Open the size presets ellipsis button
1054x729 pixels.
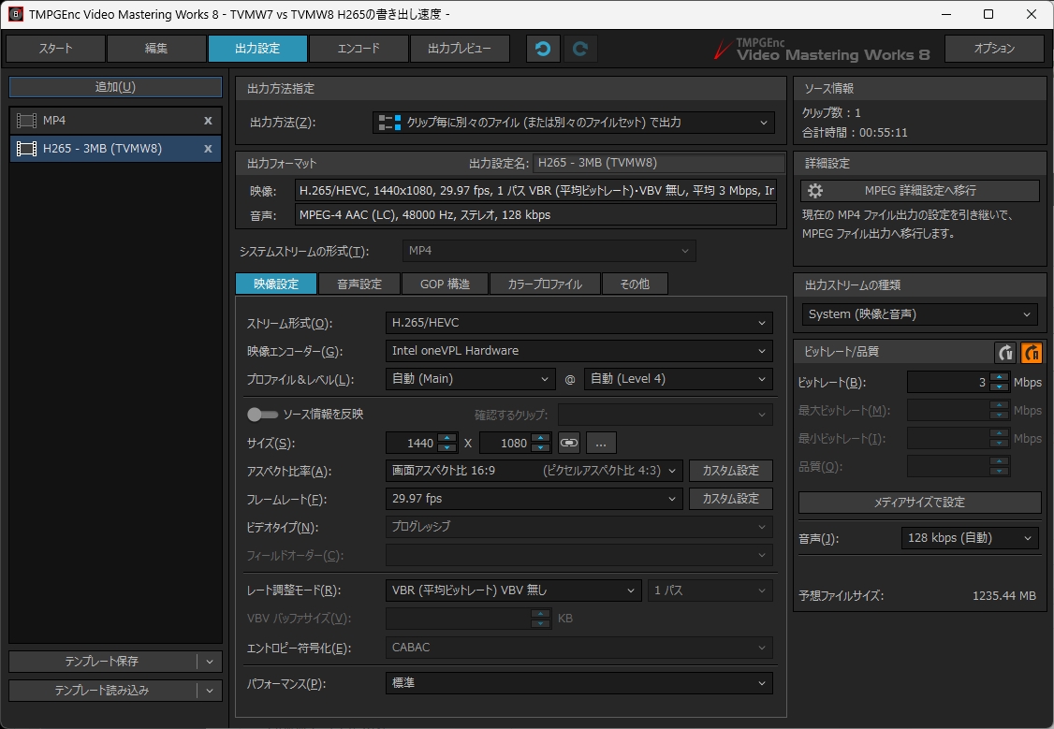(x=601, y=443)
